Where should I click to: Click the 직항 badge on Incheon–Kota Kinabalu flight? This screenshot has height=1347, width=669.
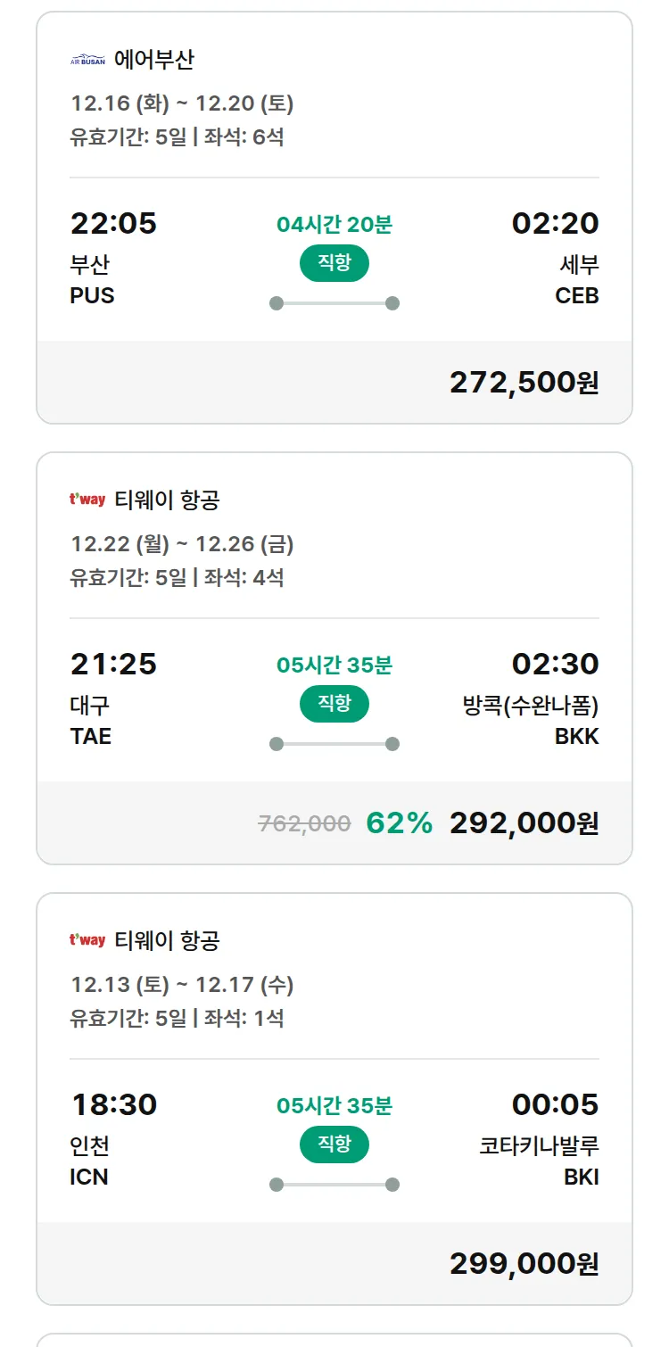(x=334, y=1145)
